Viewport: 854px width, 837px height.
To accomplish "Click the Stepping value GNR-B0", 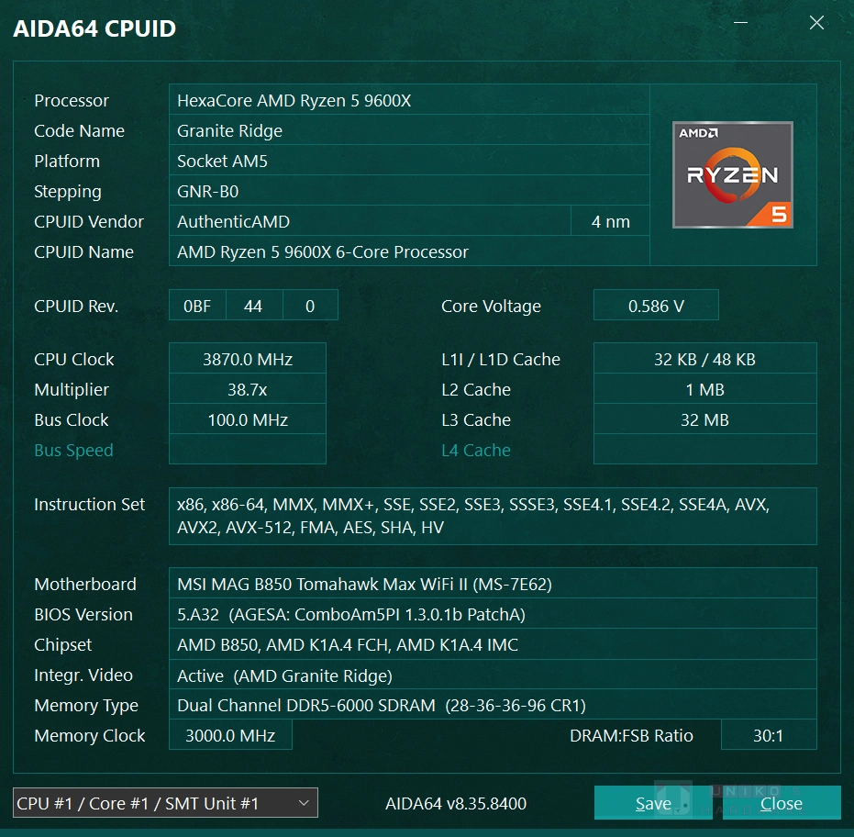I will (409, 191).
